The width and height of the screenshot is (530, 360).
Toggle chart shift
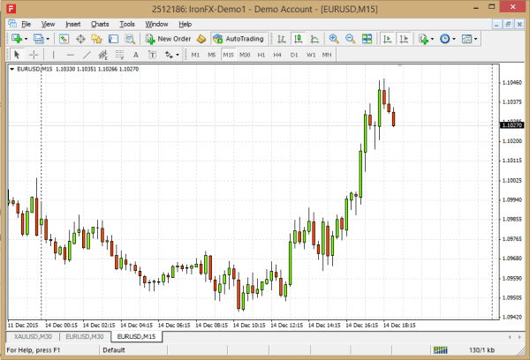tap(404, 39)
